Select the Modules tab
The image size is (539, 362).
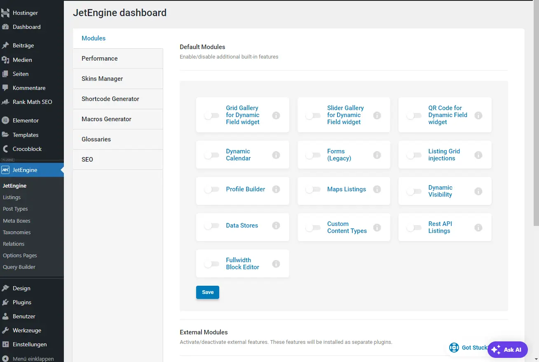pyautogui.click(x=118, y=38)
